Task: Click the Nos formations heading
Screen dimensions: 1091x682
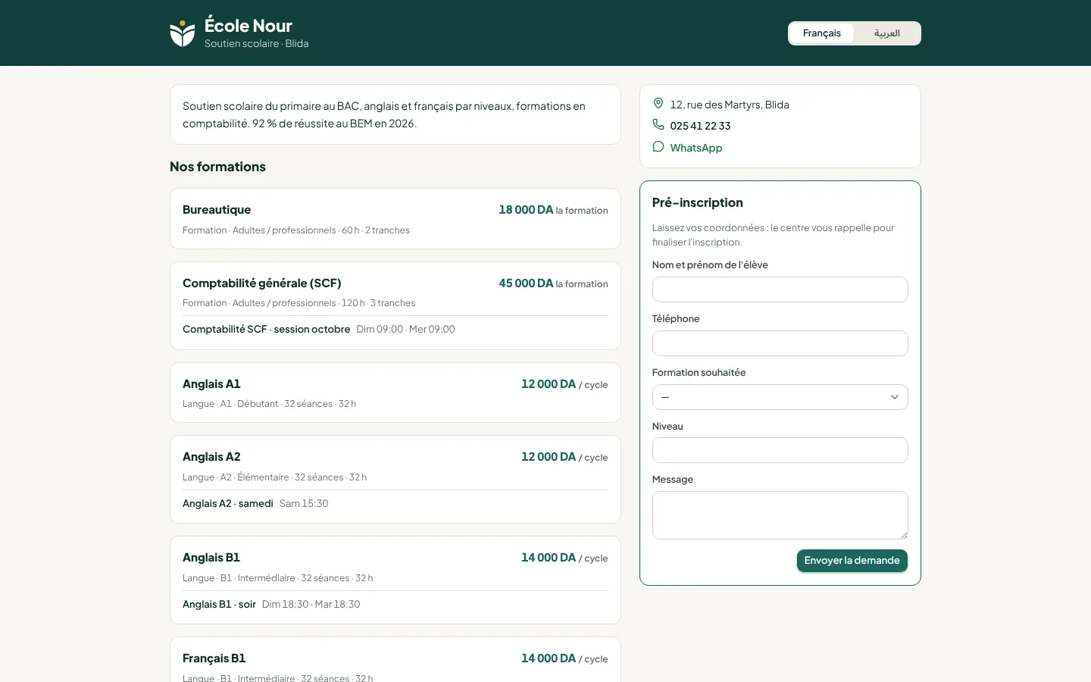Action: (x=217, y=167)
